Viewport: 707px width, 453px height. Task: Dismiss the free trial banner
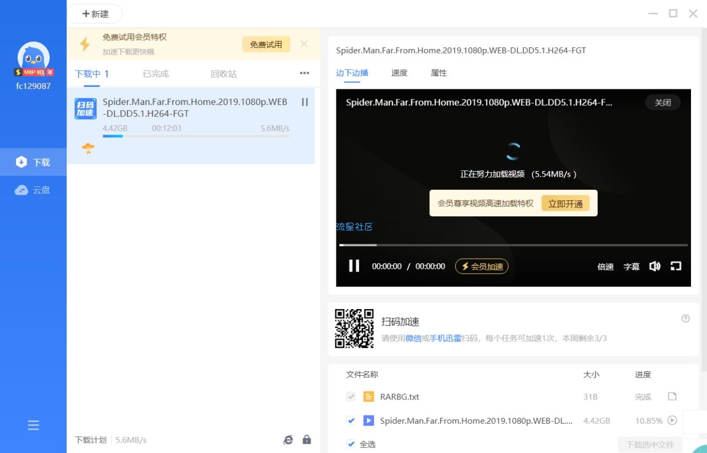[x=304, y=44]
